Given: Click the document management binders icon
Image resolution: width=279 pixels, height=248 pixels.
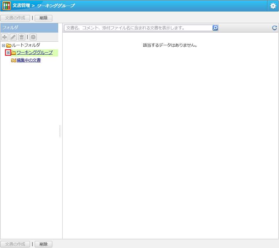Looking at the screenshot, I should 6,6.
